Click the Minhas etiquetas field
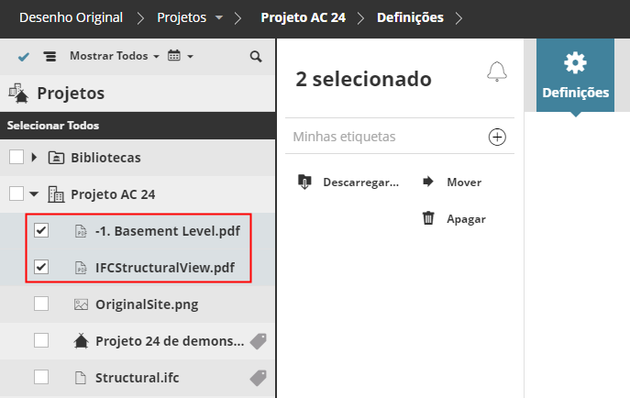This screenshot has height=398, width=630. pyautogui.click(x=385, y=137)
